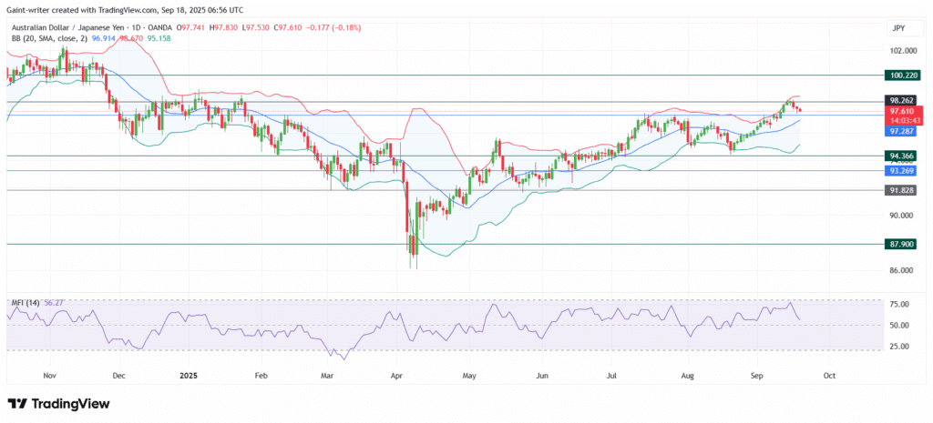This screenshot has width=933, height=423.
Task: Click the Mar label on time axis
Action: 327,376
